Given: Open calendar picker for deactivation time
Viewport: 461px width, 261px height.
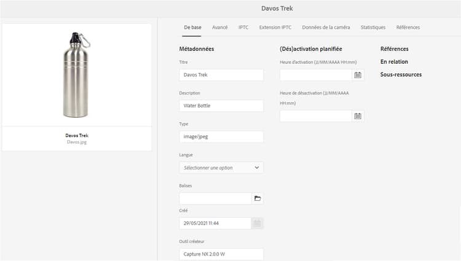Looking at the screenshot, I should (x=358, y=116).
